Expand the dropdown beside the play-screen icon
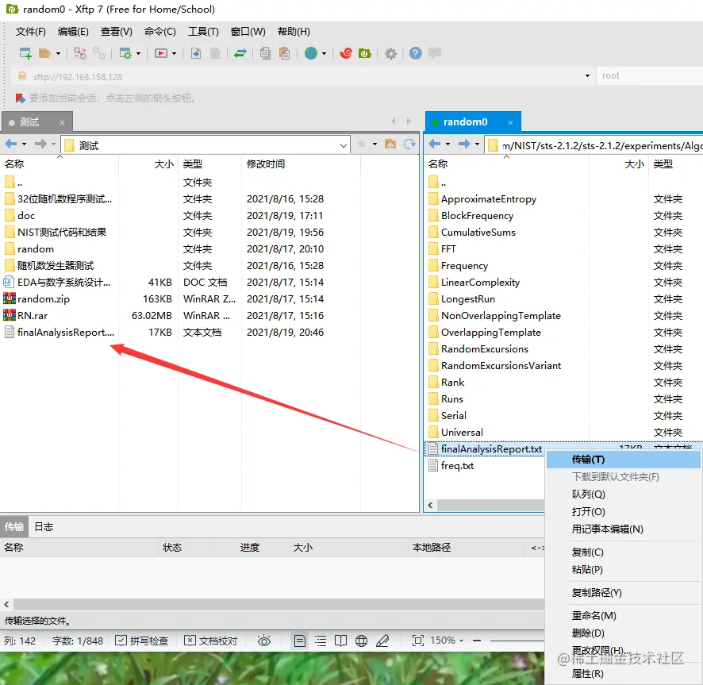This screenshot has width=703, height=685. [x=174, y=54]
